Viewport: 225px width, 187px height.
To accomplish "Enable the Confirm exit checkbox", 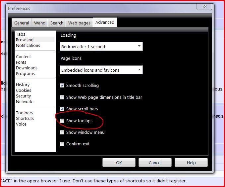I will click(x=62, y=144).
